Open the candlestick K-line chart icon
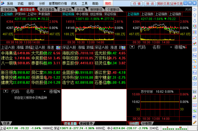Image resolution: width=198 pixels, height=131 pixels. 195,44
